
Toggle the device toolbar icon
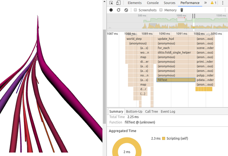click(x=118, y=3)
